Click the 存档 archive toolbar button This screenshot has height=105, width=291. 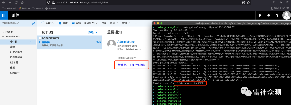[x=76, y=23]
